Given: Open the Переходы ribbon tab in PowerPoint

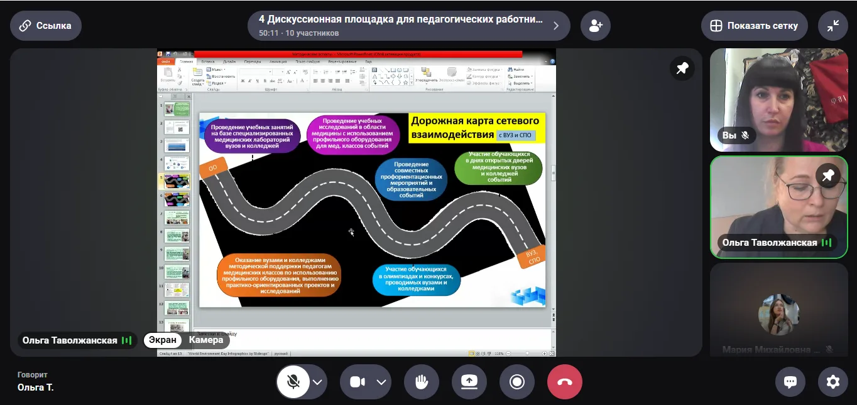Looking at the screenshot, I should [253, 61].
